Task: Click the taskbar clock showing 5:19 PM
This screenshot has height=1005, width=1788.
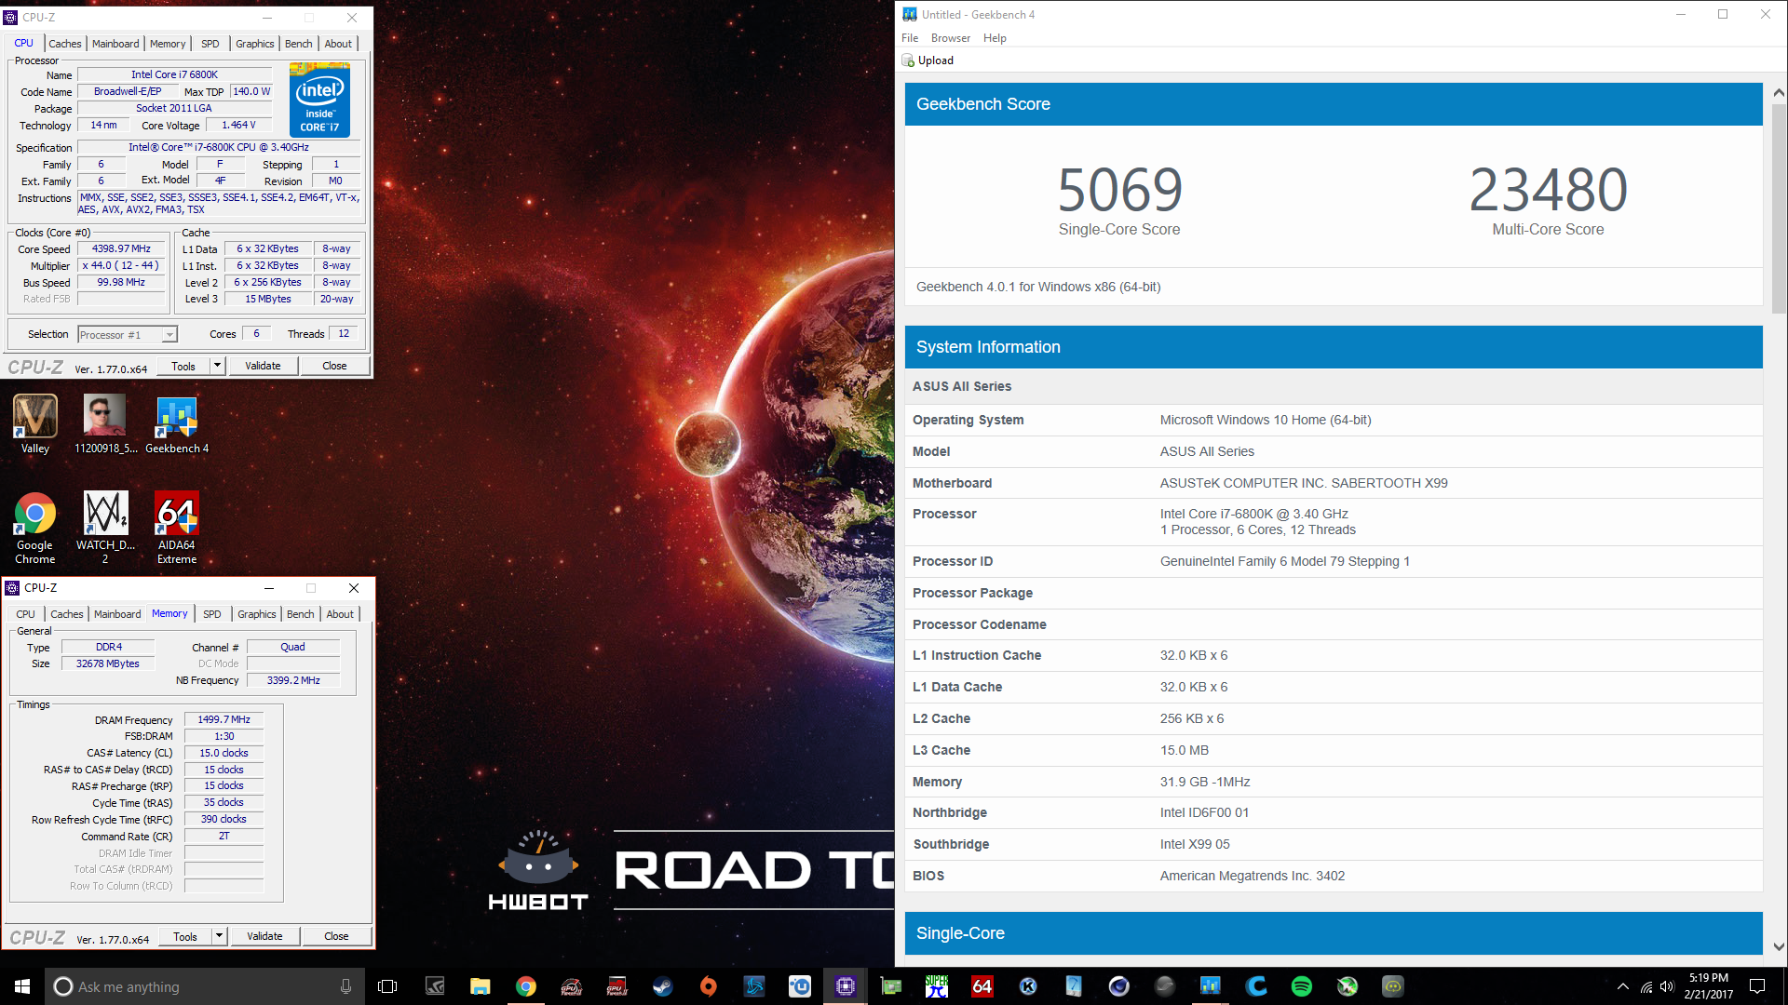Action: click(x=1708, y=986)
